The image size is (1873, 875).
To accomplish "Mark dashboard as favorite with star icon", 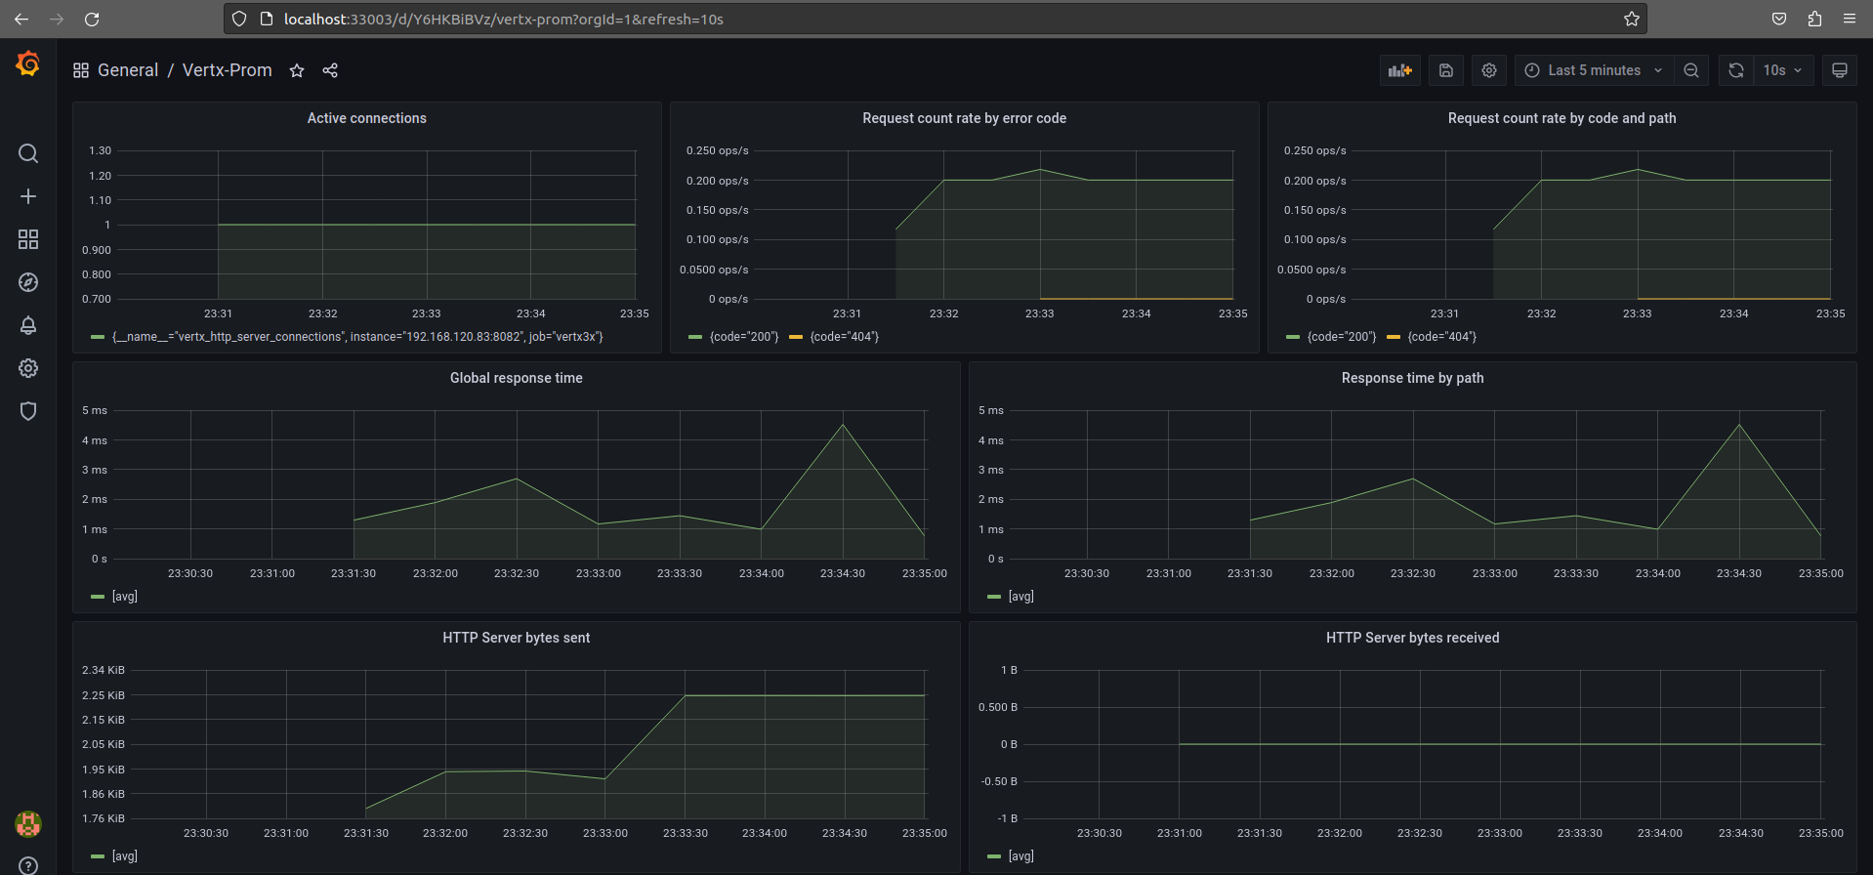I will tap(297, 70).
